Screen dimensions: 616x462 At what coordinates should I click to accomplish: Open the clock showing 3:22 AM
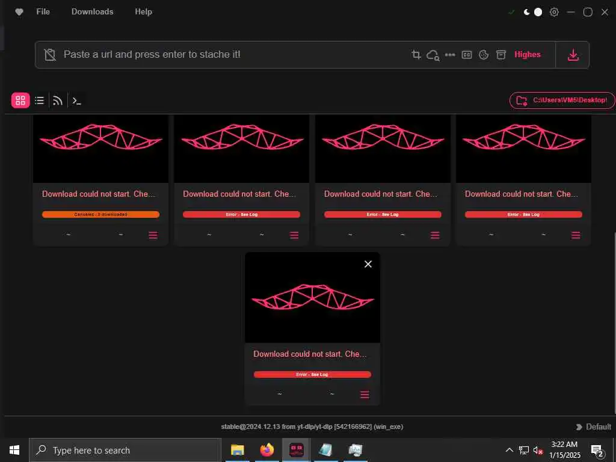point(564,450)
